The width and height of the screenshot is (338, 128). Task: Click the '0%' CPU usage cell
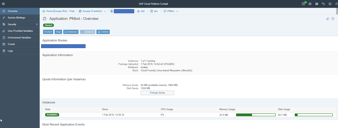pyautogui.click(x=162, y=115)
